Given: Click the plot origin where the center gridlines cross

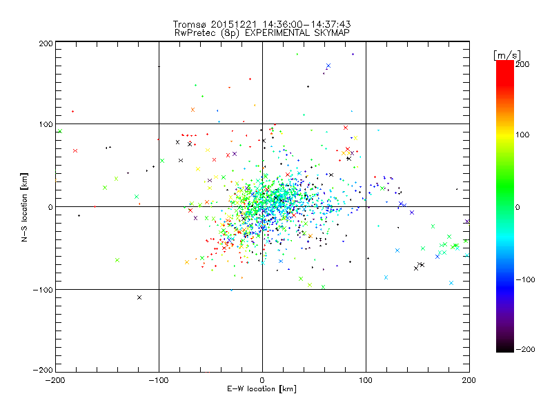Looking at the screenshot, I should tap(262, 206).
